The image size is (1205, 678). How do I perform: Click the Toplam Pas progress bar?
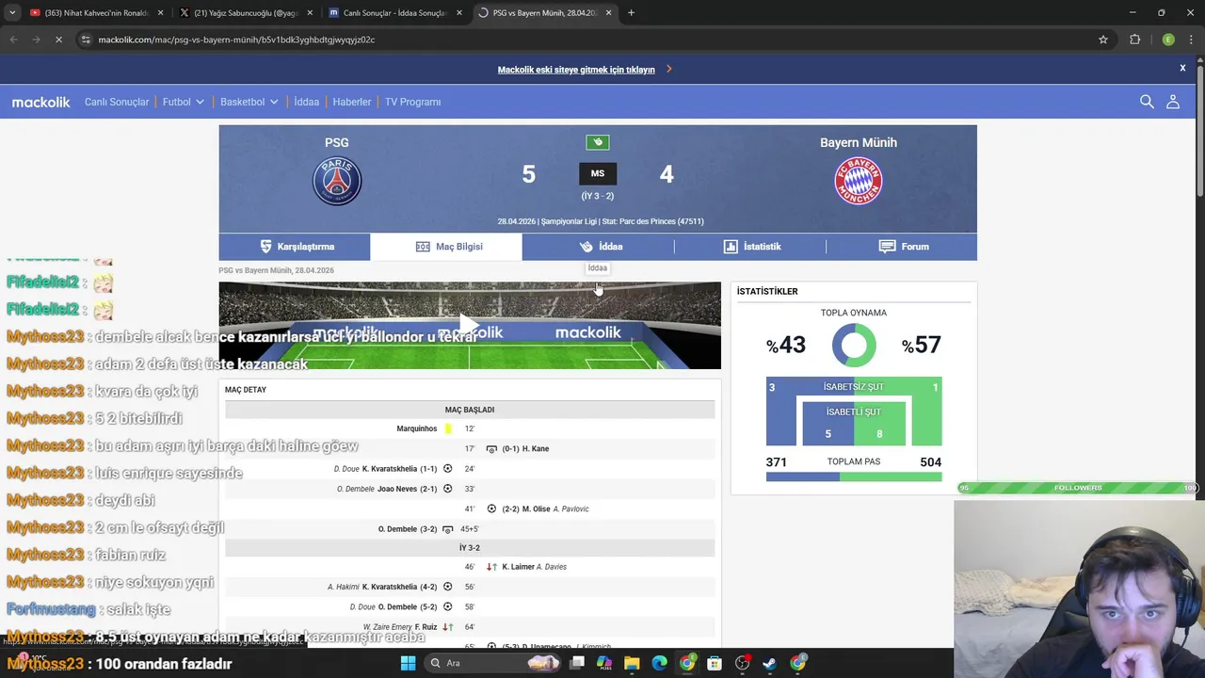(854, 477)
